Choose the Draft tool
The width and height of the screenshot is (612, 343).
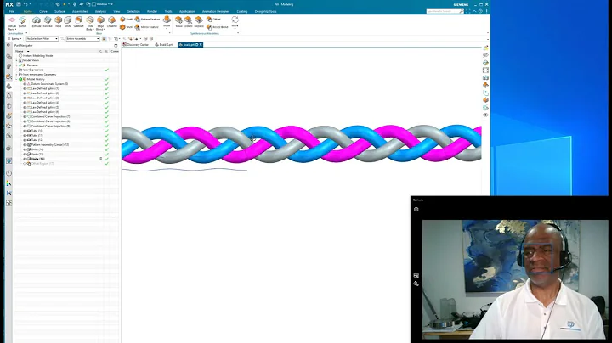pyautogui.click(x=126, y=19)
